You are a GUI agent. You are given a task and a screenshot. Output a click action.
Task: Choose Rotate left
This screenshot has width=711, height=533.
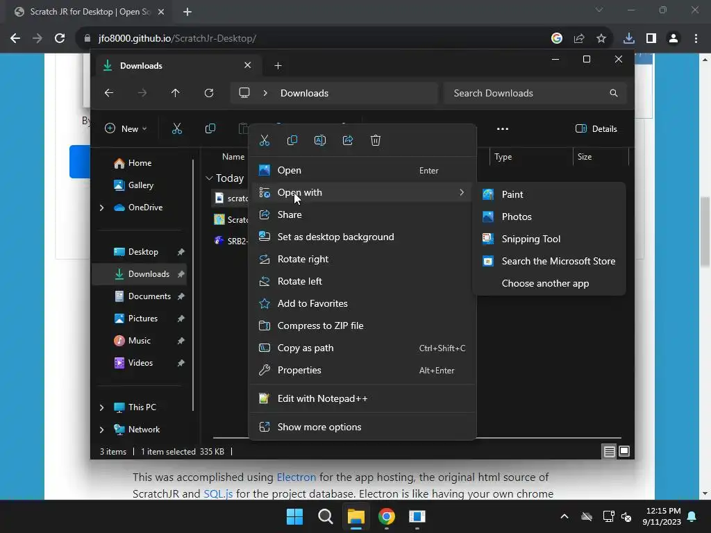[362, 282]
